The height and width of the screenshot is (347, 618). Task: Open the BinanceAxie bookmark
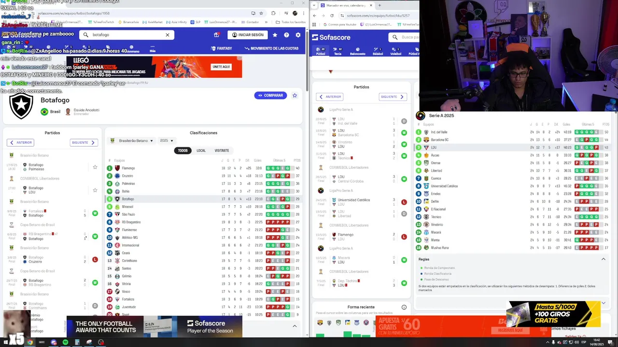(128, 22)
